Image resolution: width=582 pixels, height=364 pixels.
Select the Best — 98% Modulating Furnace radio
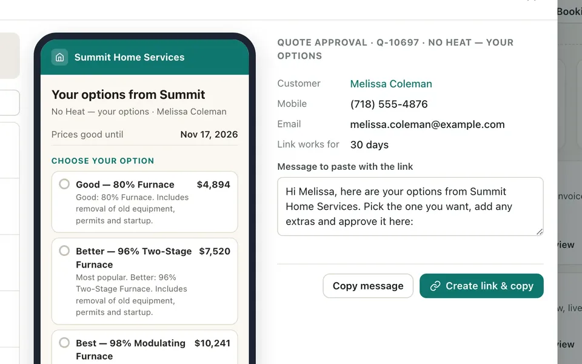tap(64, 342)
